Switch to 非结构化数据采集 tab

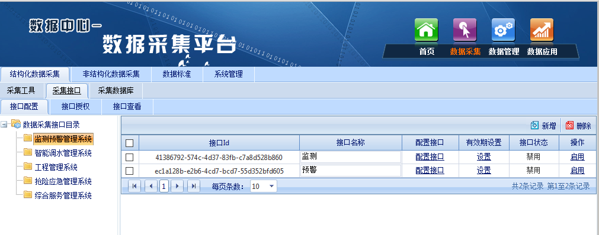111,74
